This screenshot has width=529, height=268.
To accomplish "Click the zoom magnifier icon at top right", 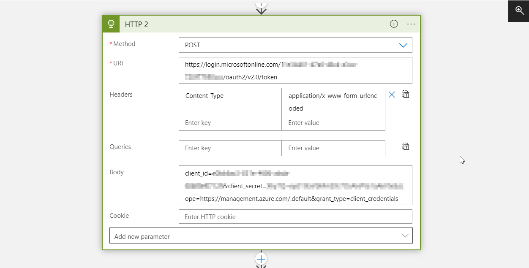I will coord(520,11).
